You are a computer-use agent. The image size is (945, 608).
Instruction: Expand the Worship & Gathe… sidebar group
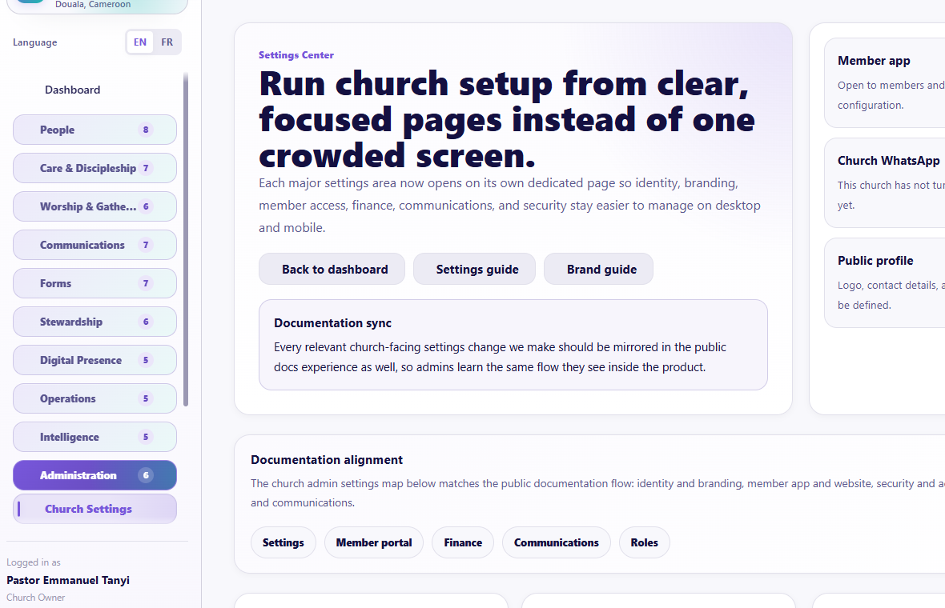point(94,206)
